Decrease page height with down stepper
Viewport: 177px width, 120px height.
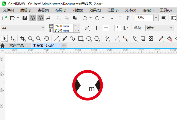pyautogui.click(x=75, y=30)
